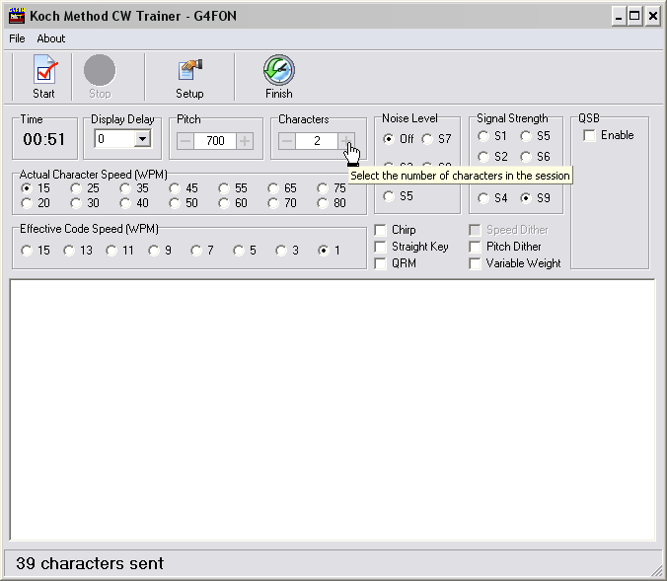Image resolution: width=667 pixels, height=581 pixels.
Task: Select Actual Character Speed 30 WPM
Action: [76, 203]
